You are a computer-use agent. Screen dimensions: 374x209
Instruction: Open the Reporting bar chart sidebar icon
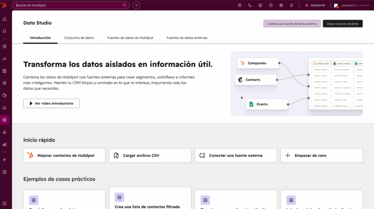coord(4,144)
